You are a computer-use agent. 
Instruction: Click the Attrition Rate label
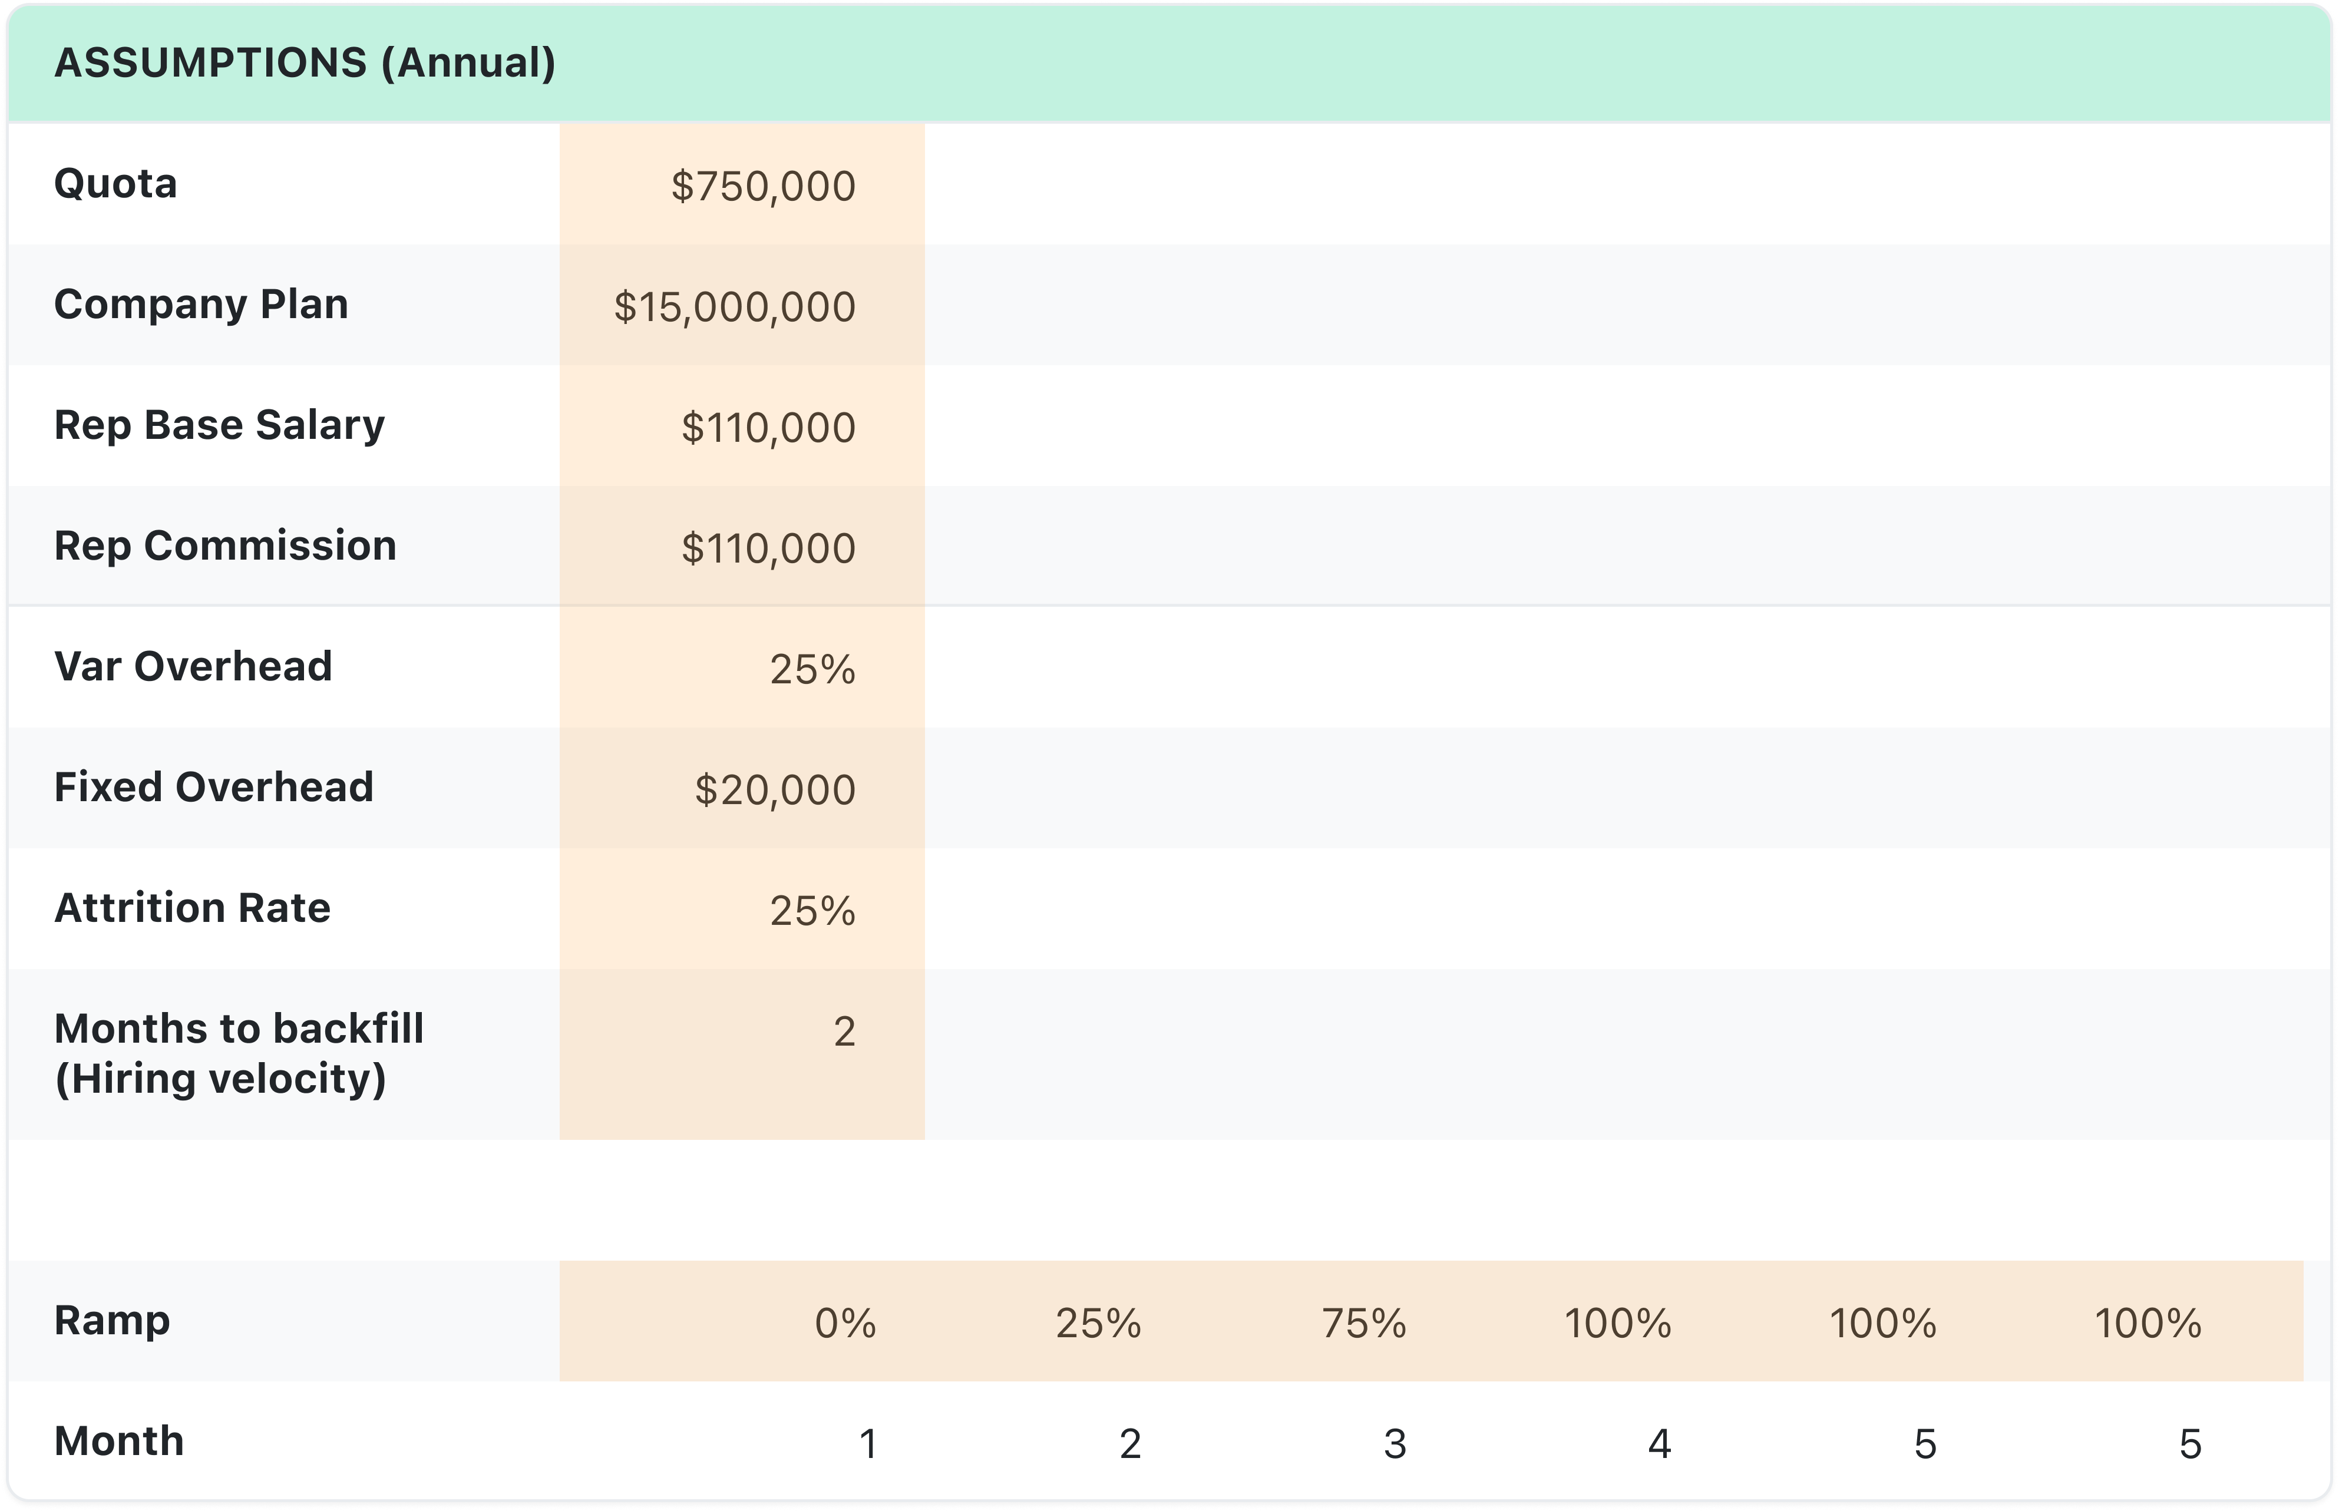pyautogui.click(x=193, y=908)
